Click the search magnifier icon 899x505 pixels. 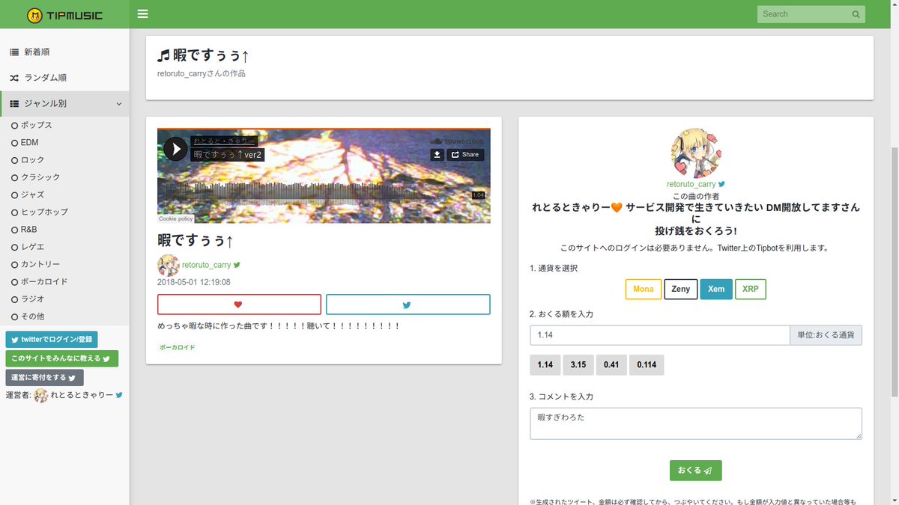click(855, 13)
